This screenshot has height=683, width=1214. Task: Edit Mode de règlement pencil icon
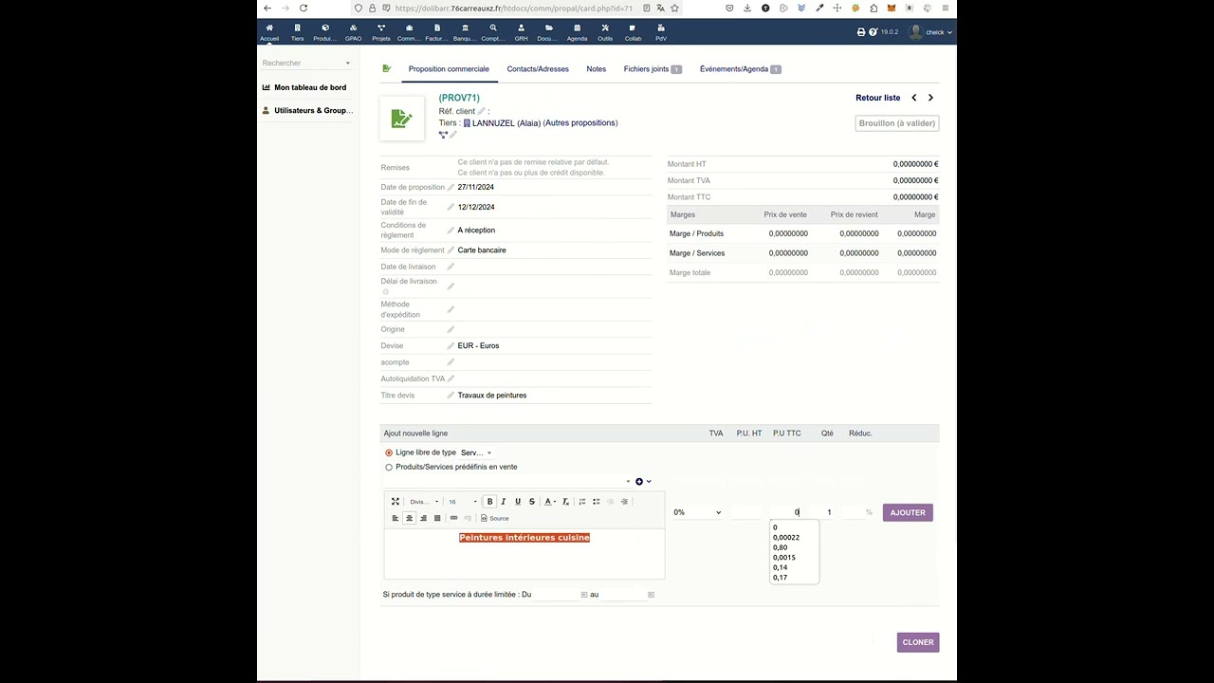pos(451,250)
